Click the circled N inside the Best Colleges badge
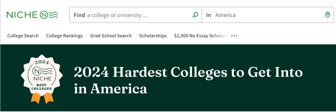 click(x=36, y=71)
